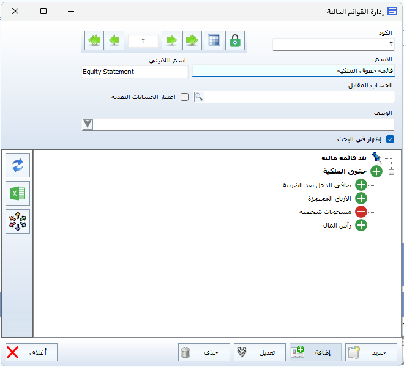
Task: Export to Excel using the side icon
Action: click(17, 193)
